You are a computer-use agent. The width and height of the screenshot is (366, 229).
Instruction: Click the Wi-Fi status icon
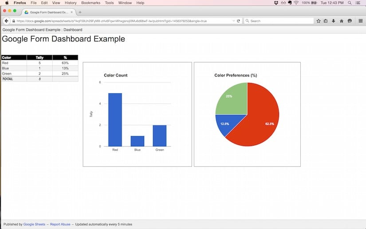pos(296,3)
